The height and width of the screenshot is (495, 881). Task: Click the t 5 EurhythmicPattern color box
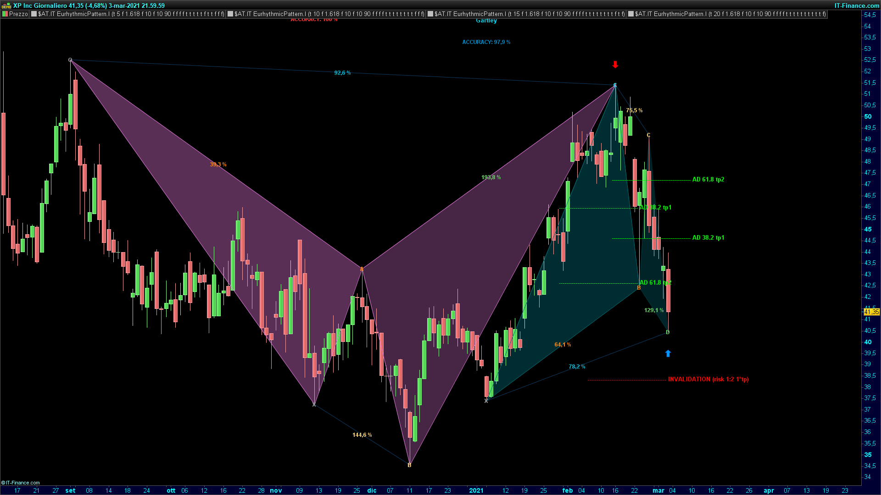tap(34, 14)
